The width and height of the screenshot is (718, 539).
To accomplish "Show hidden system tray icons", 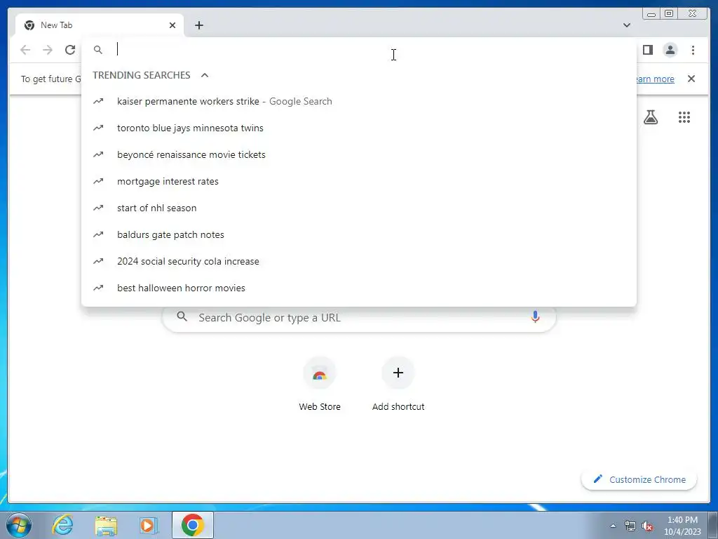I will point(613,526).
